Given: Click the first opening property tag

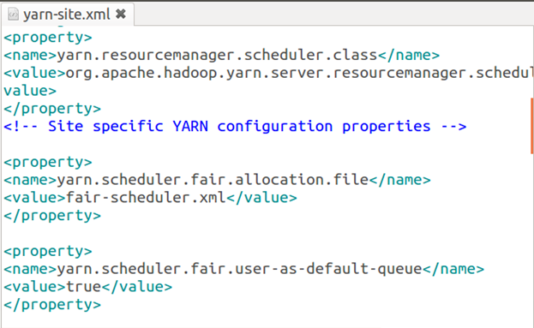Looking at the screenshot, I should (48, 38).
